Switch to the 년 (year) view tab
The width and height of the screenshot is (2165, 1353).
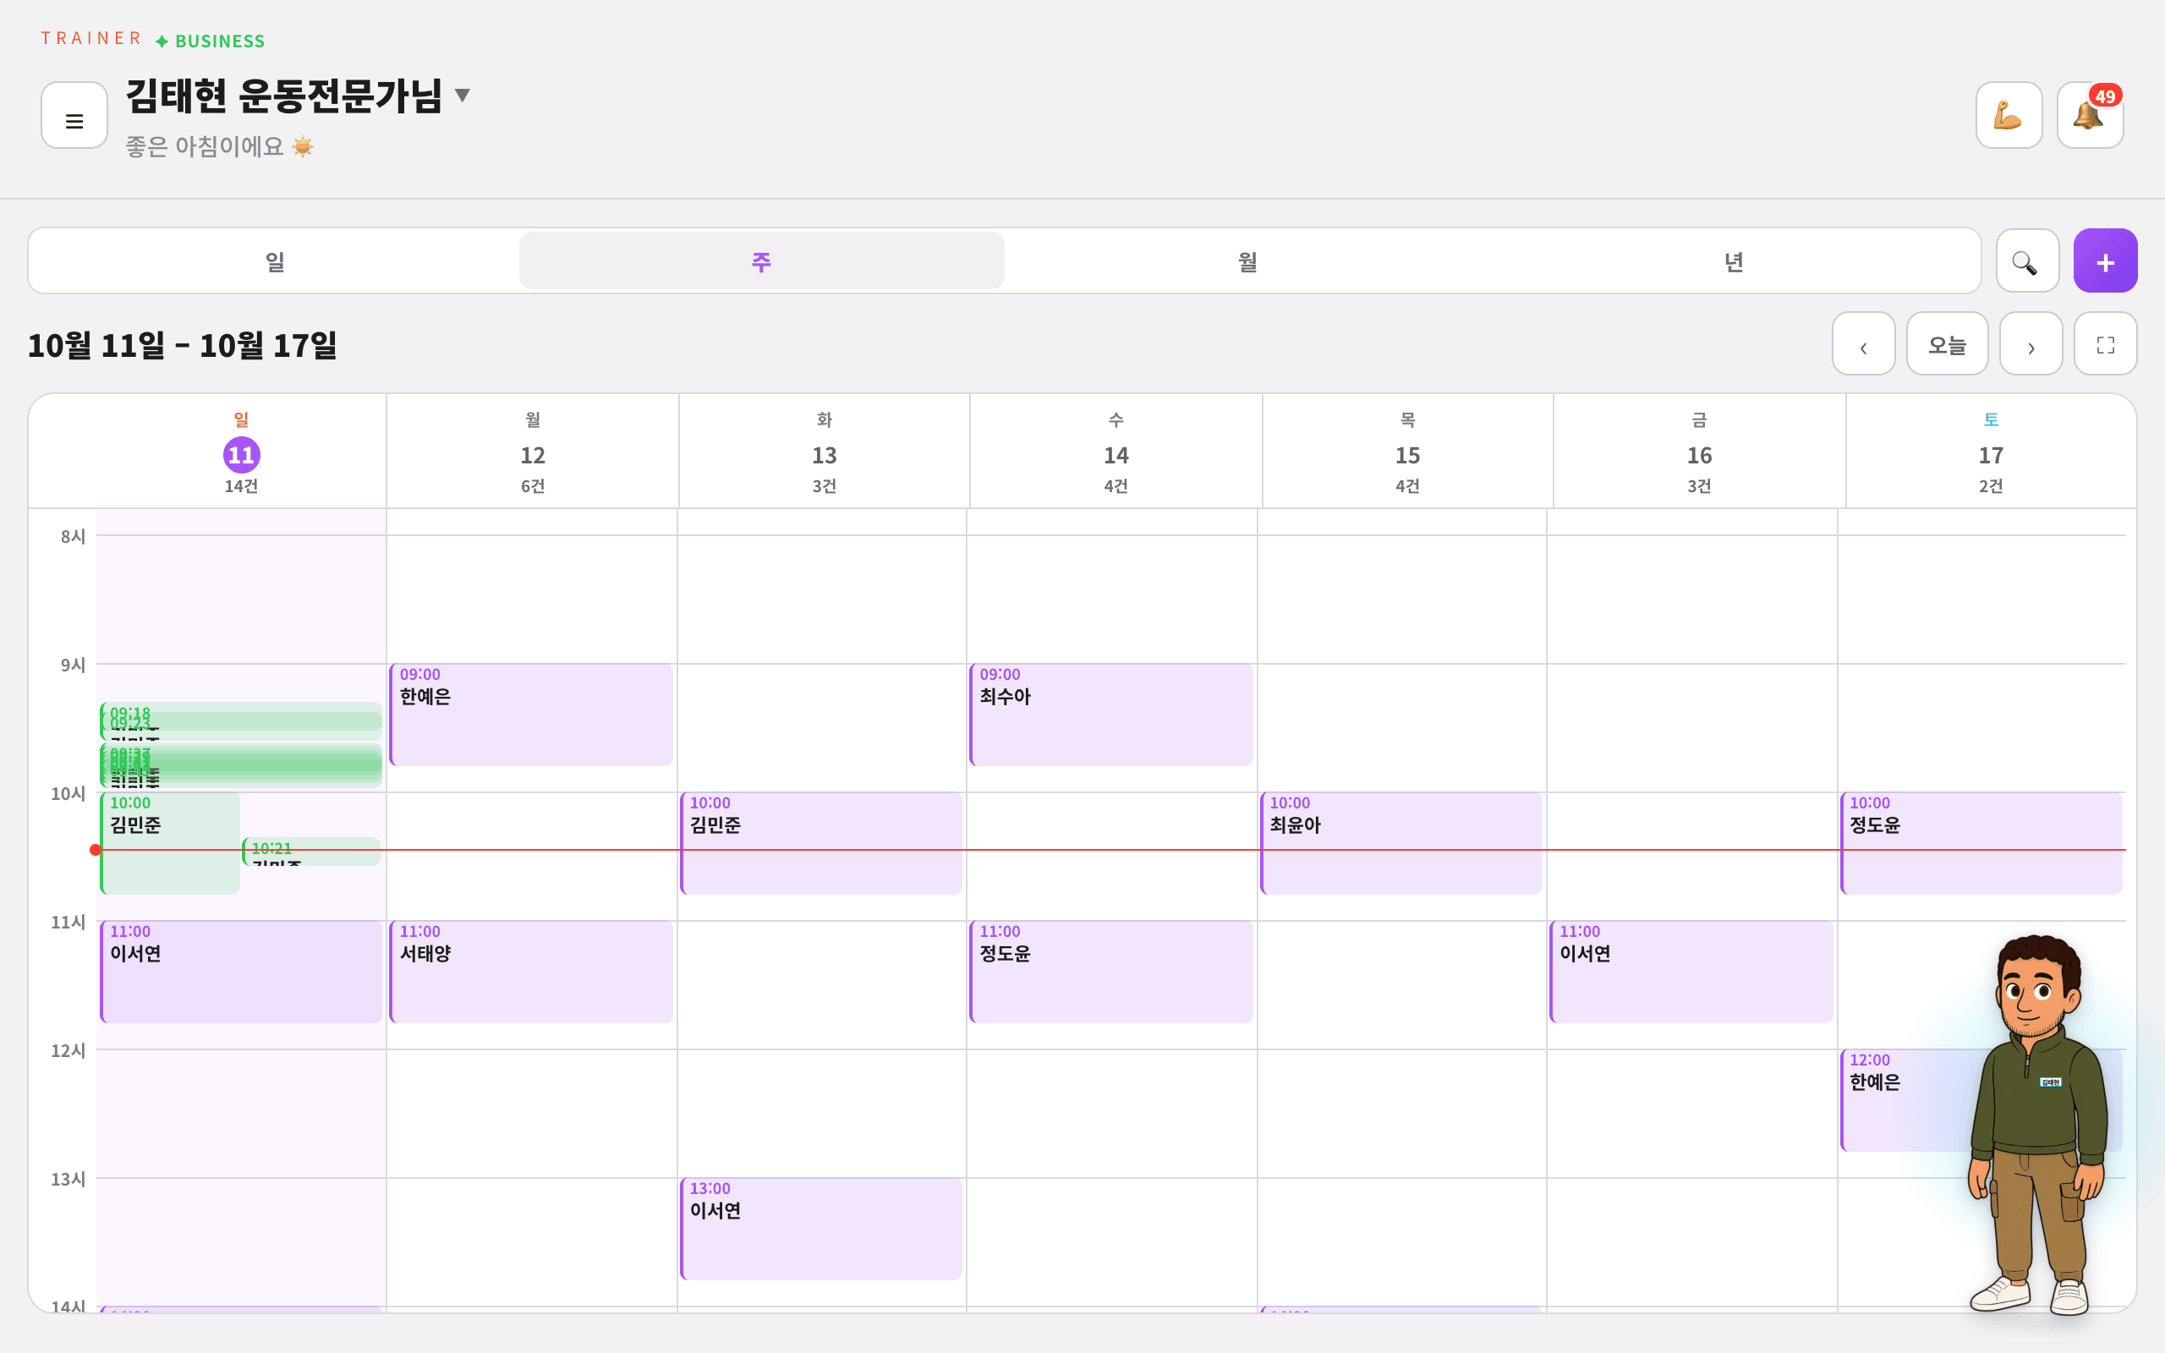click(1734, 261)
